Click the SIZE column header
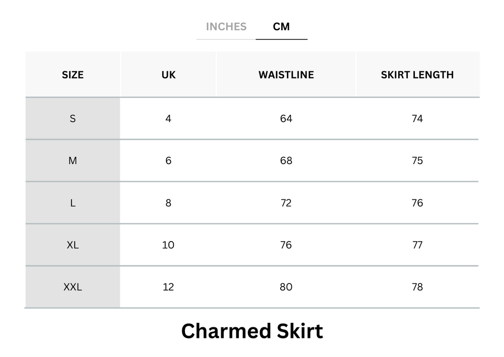 (x=73, y=75)
